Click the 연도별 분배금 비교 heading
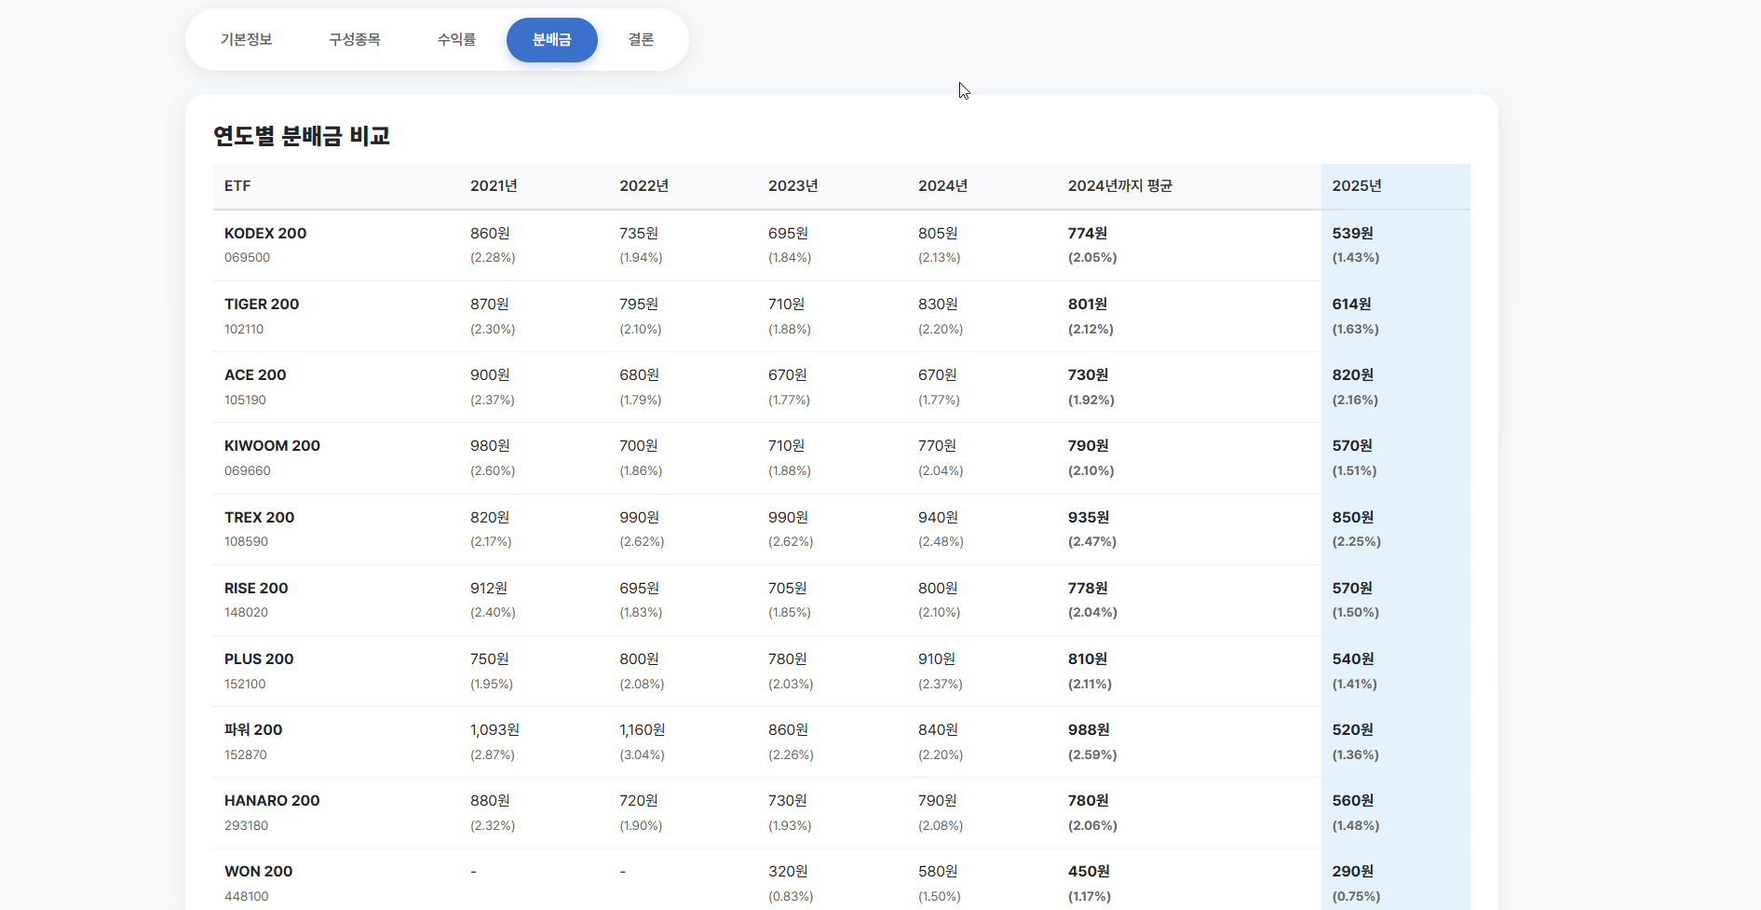The image size is (1761, 910). coord(302,136)
